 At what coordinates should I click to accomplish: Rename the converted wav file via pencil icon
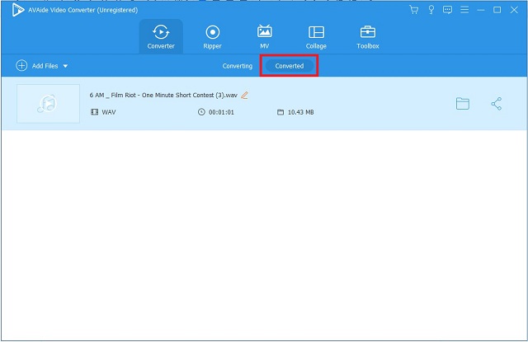(x=244, y=95)
